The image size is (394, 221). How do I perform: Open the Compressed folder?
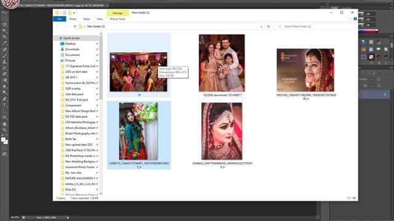tap(73, 106)
